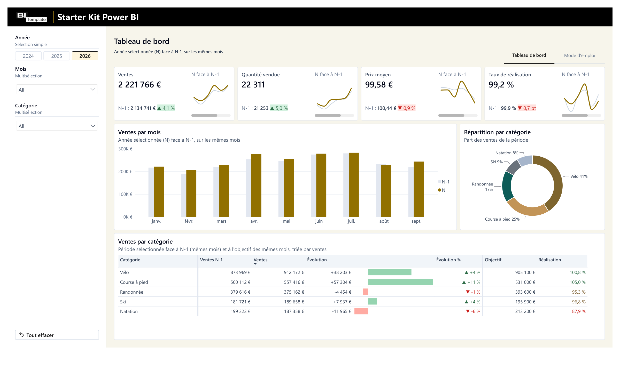
Task: Sort by Objectif column header
Action: 493,260
